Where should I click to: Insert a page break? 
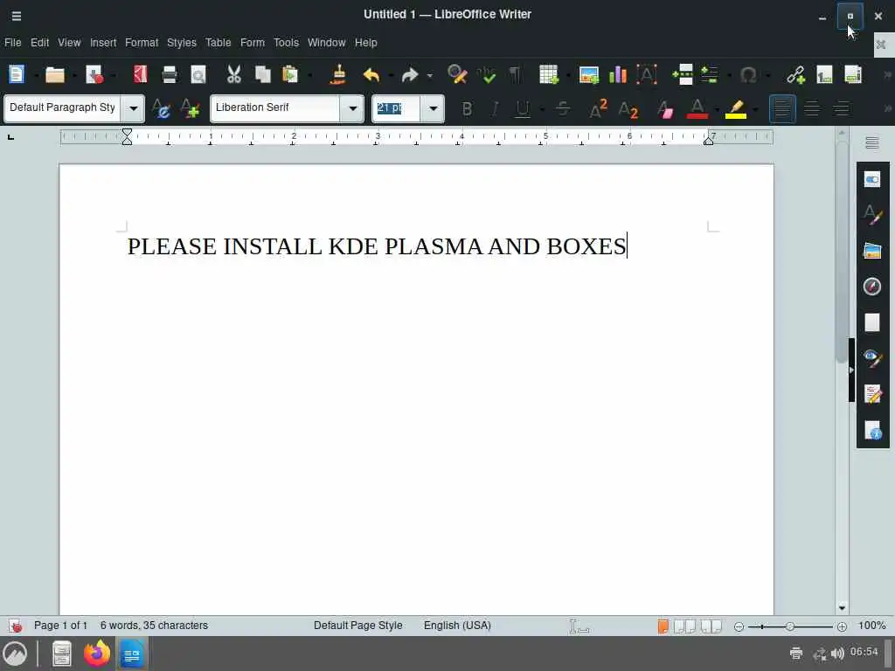(x=682, y=75)
